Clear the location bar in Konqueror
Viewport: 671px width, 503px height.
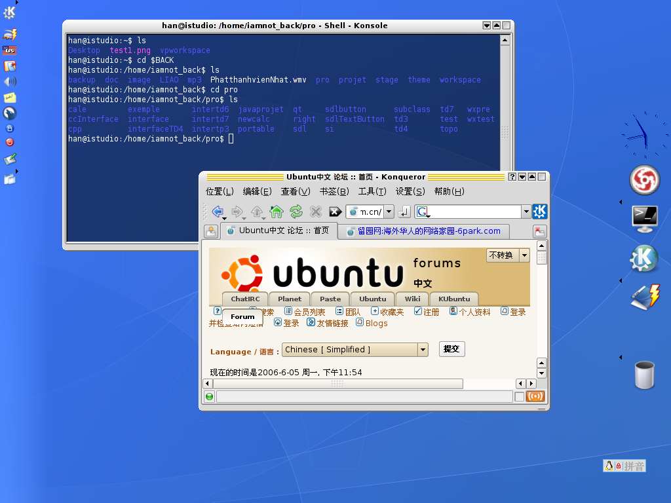[335, 212]
